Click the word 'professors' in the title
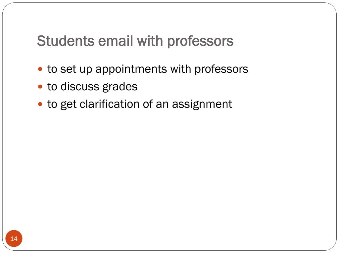This screenshot has height=254, width=339. (x=200, y=41)
